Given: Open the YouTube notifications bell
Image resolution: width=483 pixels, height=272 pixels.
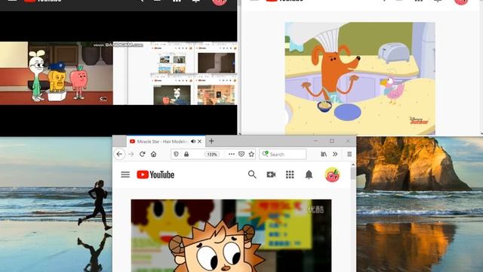Looking at the screenshot, I should tap(309, 175).
